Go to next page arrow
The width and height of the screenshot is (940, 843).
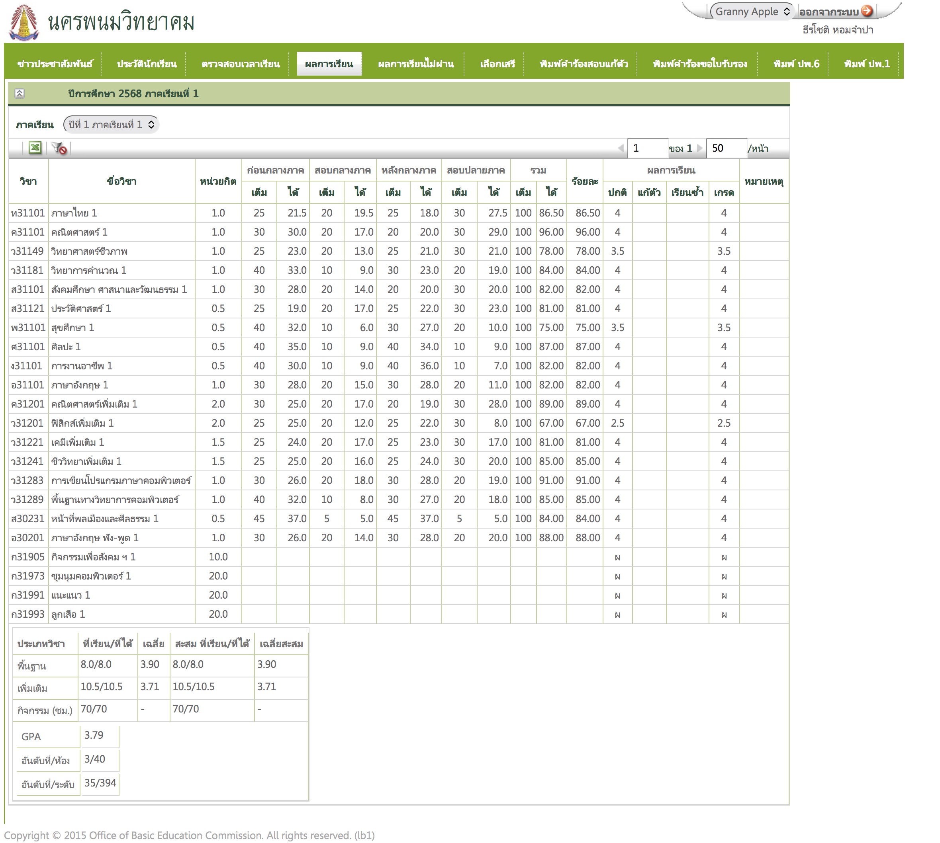[699, 148]
